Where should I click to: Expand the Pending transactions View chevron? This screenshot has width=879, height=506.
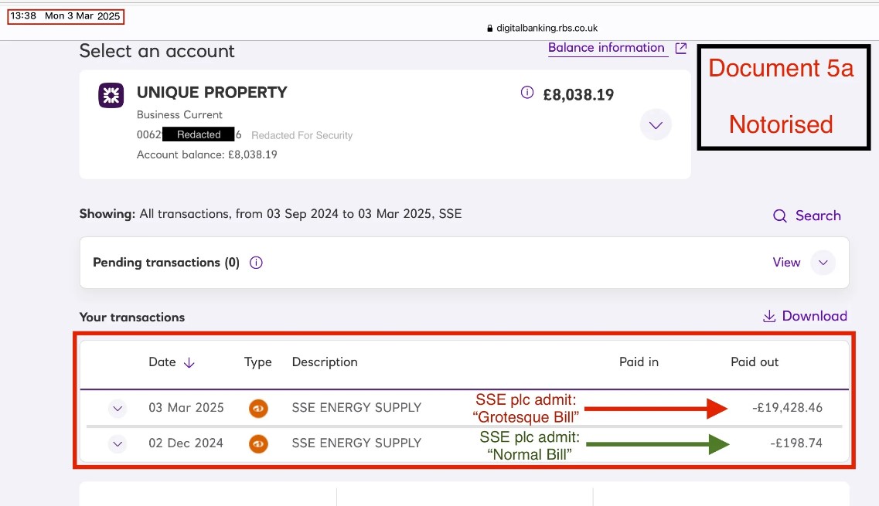[823, 263]
